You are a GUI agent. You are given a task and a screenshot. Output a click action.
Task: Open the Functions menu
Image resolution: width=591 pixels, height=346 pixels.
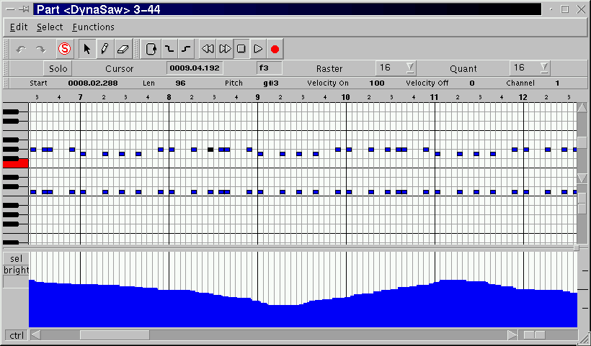point(93,27)
